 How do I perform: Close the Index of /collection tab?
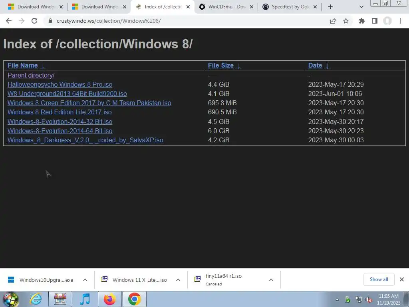[188, 7]
